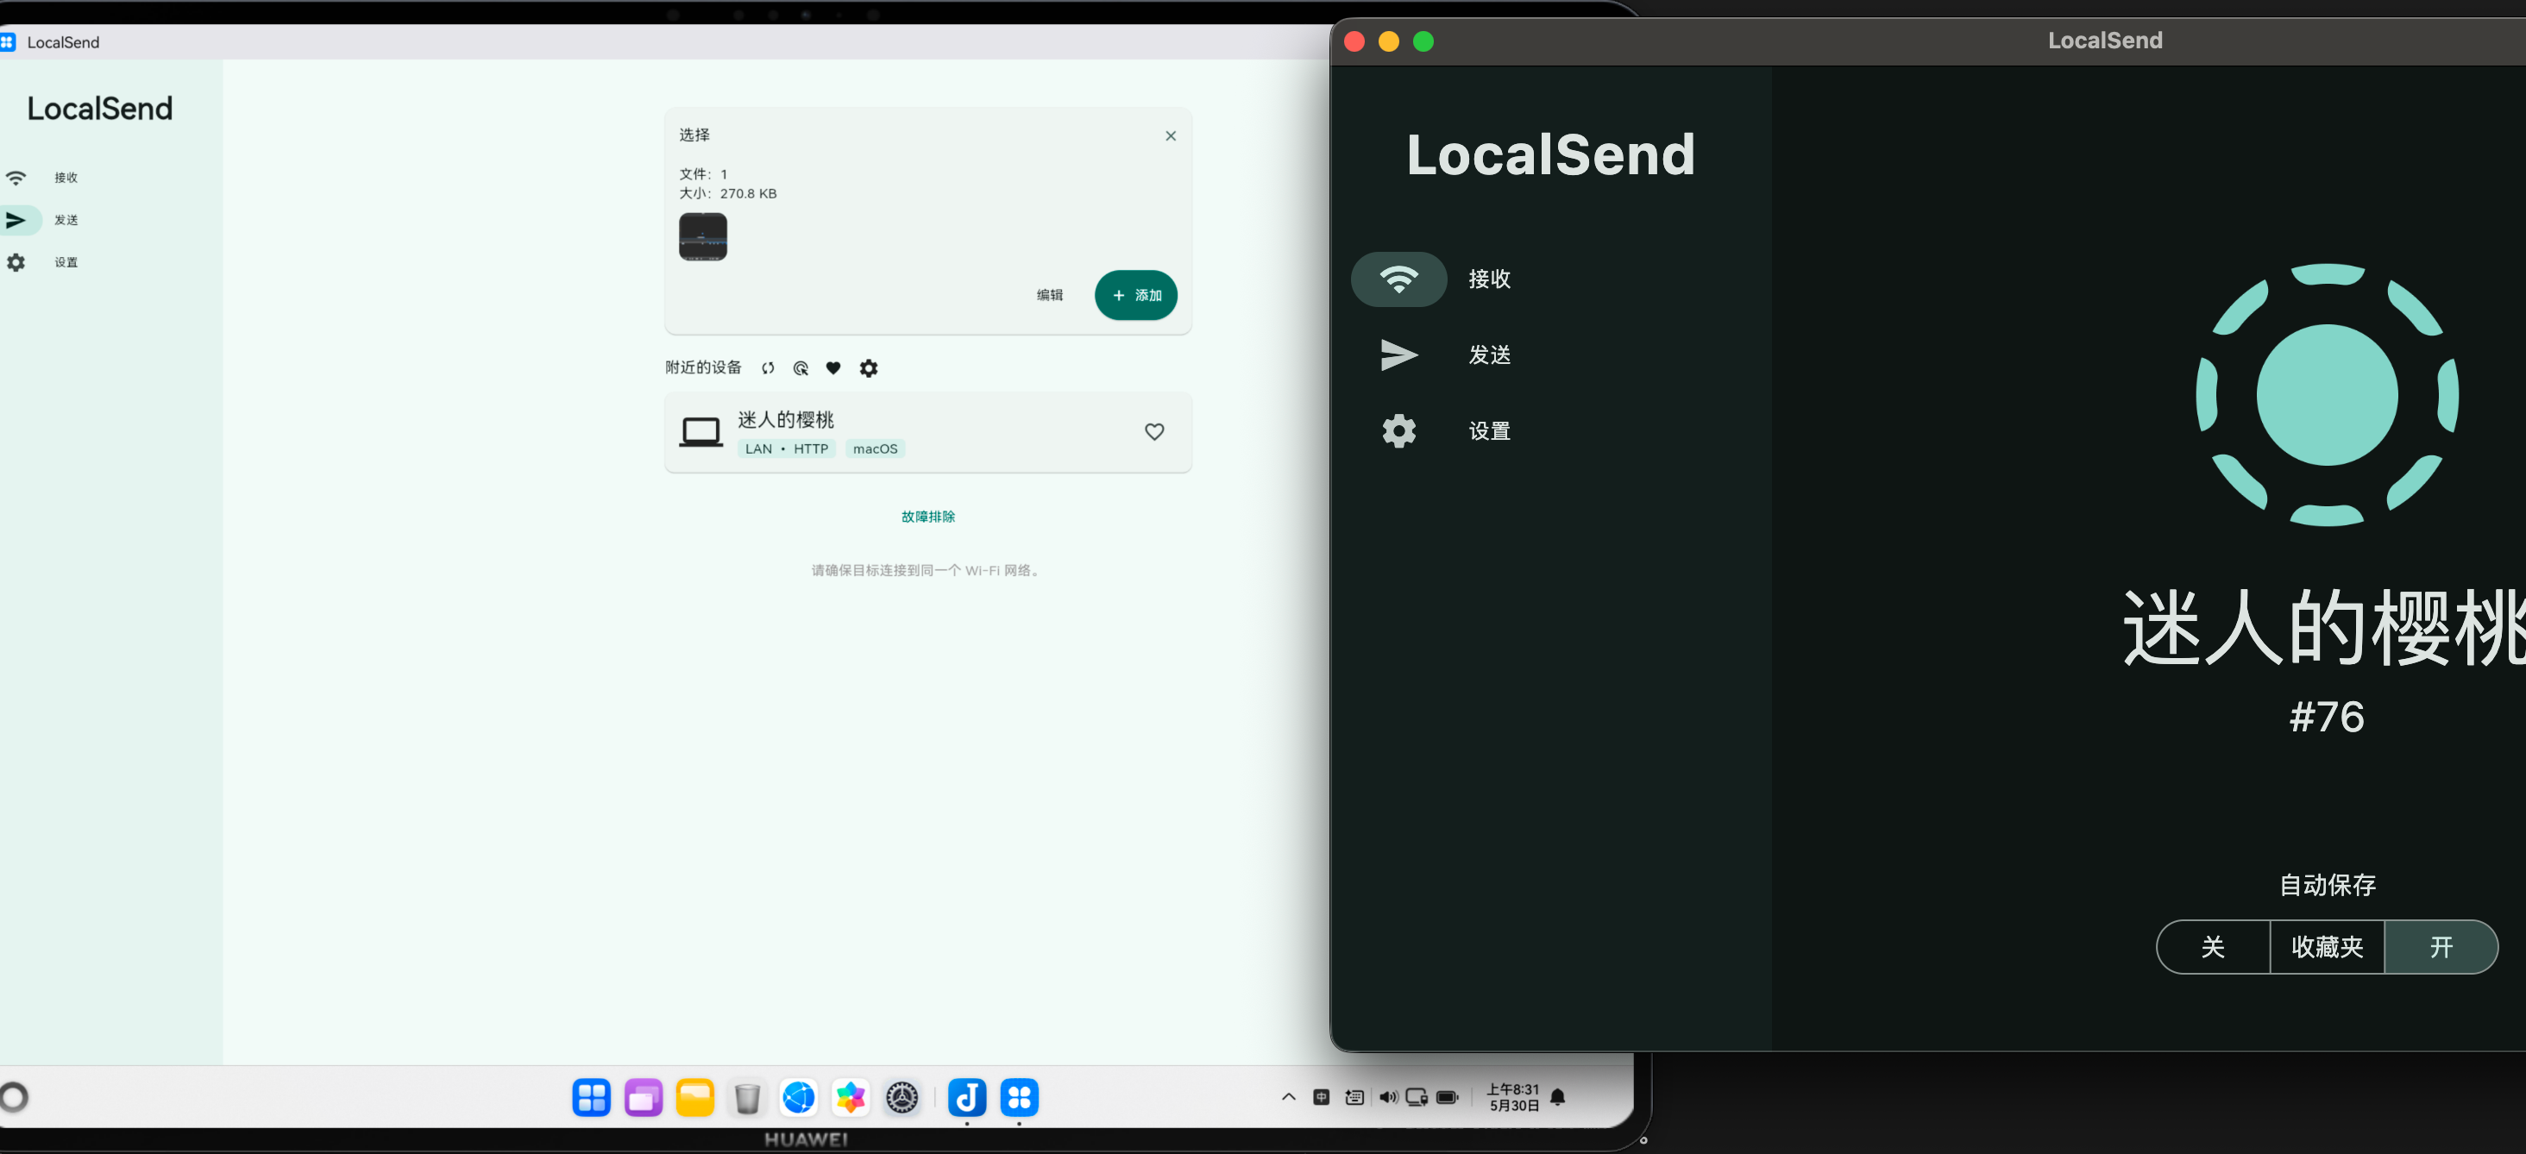Screen dimensions: 2526x1154
Task: Click the 添加 button to add files
Action: [x=1135, y=295]
